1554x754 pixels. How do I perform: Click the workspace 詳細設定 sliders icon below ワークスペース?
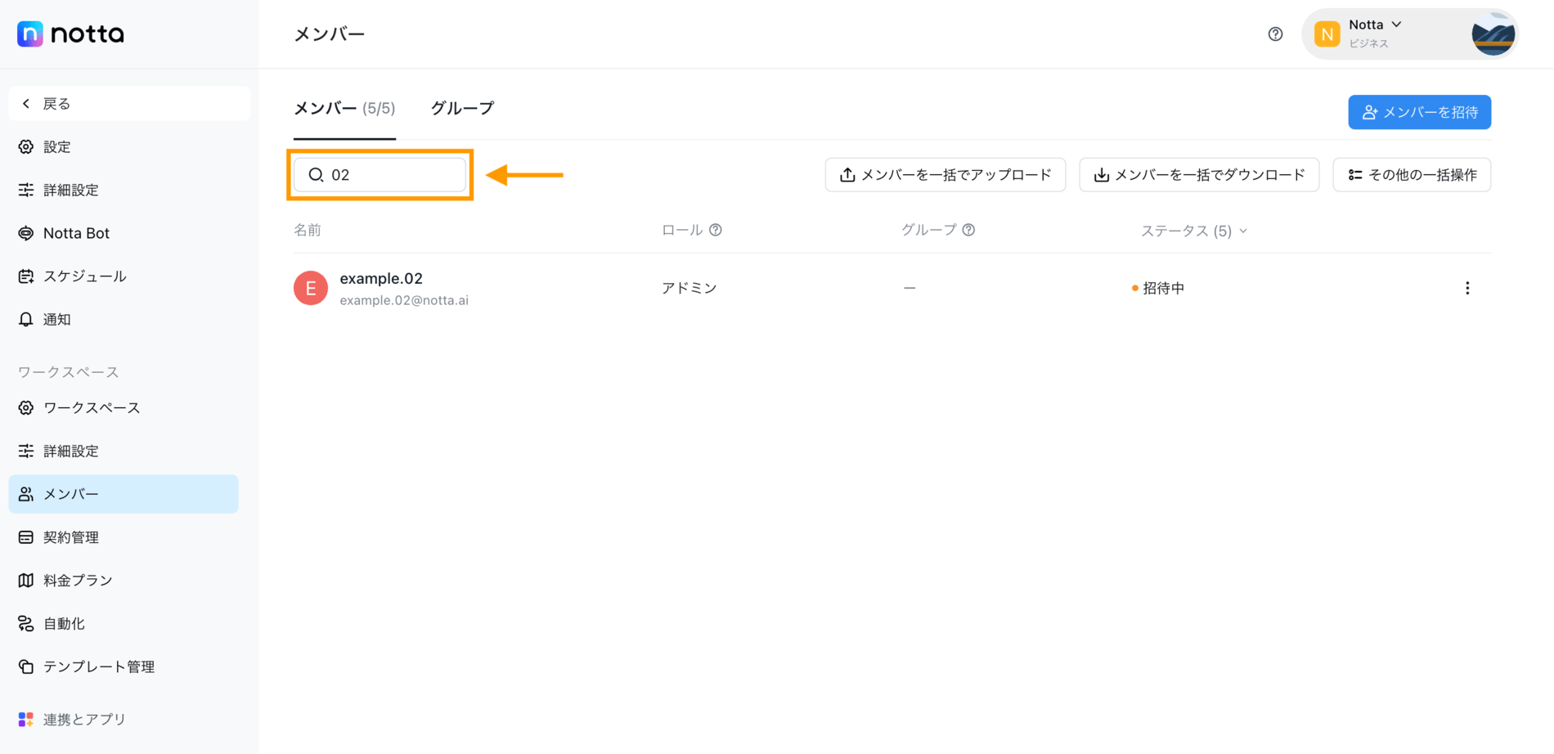click(26, 451)
